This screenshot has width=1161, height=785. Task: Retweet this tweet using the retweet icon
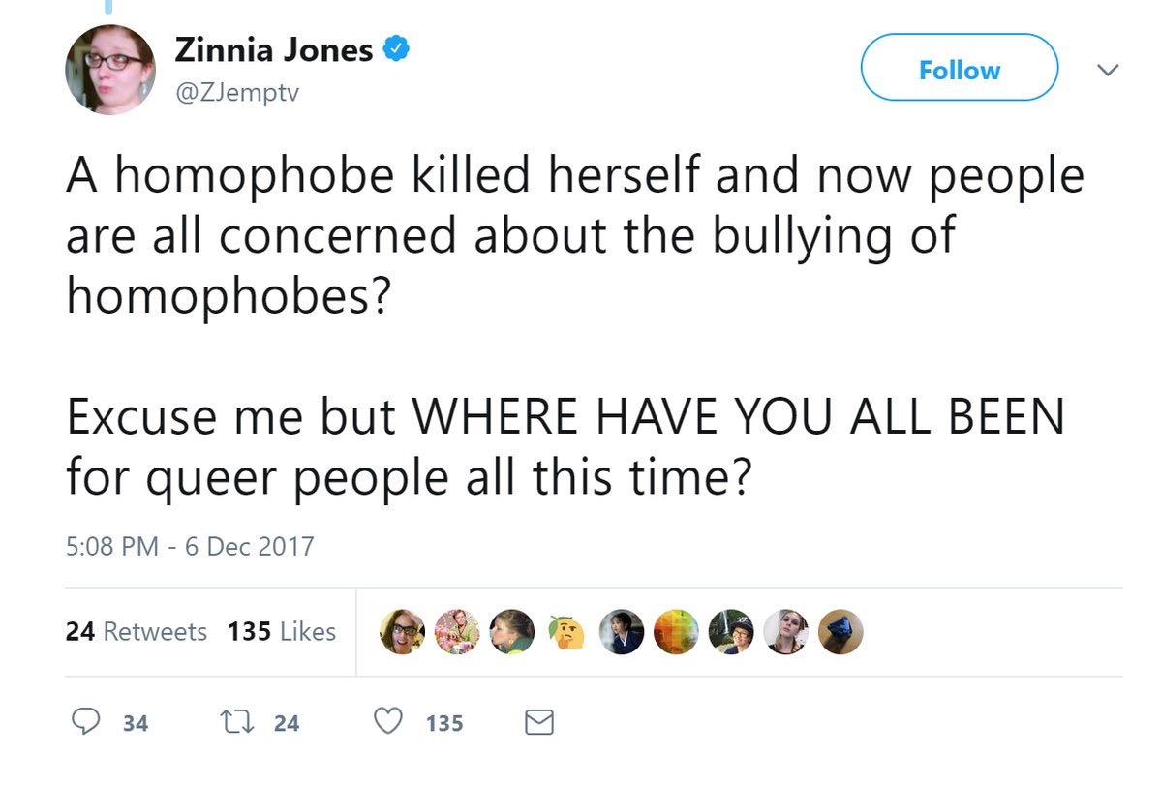coord(234,722)
